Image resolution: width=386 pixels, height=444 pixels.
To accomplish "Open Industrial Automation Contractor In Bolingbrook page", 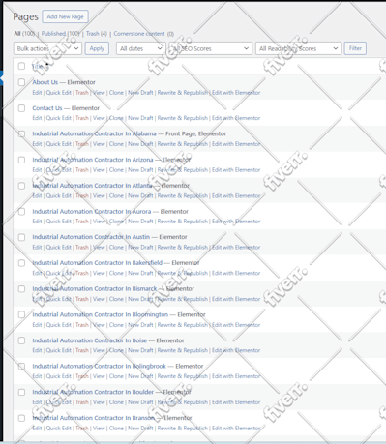I will coord(99,366).
